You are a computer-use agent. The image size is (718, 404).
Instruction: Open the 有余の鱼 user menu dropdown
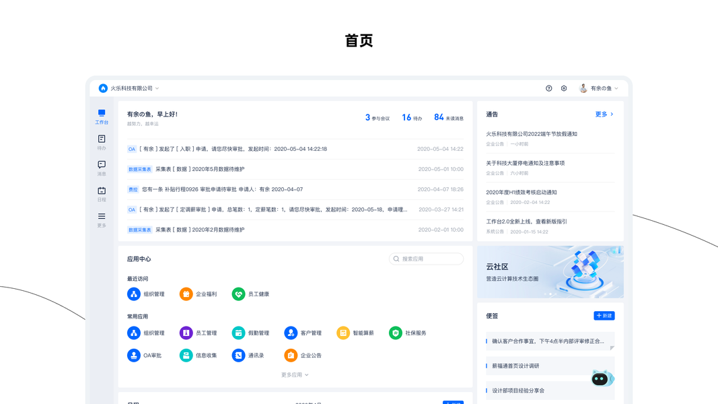click(x=604, y=88)
